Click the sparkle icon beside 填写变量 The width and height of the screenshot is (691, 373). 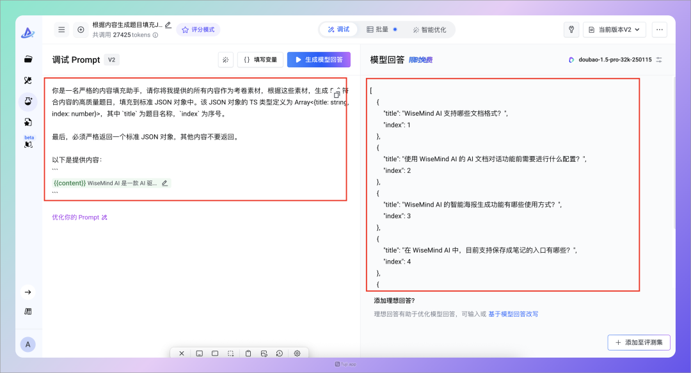[x=225, y=60]
